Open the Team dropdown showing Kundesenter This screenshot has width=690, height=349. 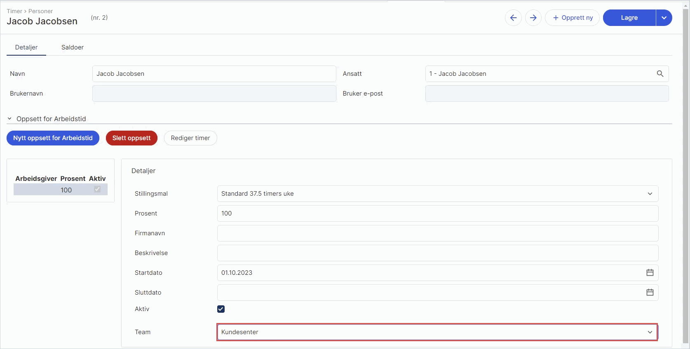(438, 332)
